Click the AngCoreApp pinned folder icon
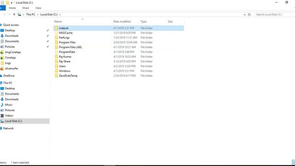This screenshot has width=295, height=166. pyautogui.click(x=2, y=52)
